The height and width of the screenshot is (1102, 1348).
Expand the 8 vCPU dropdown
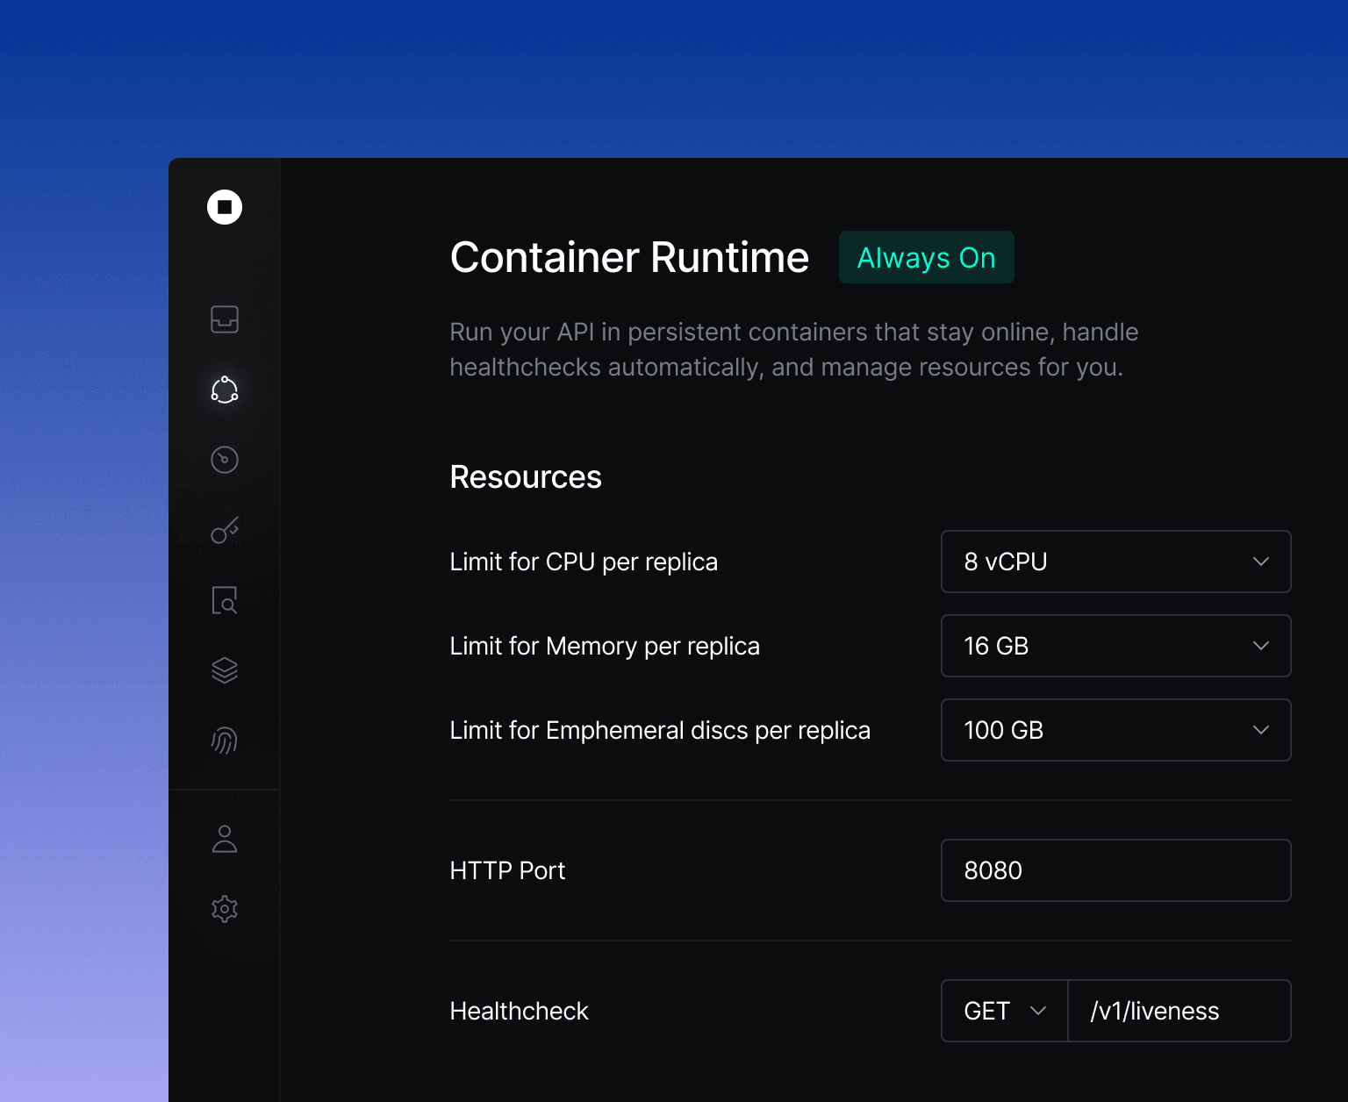click(1115, 562)
